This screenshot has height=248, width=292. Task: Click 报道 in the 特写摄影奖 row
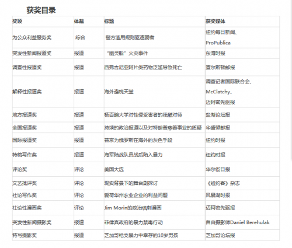pos(79,235)
